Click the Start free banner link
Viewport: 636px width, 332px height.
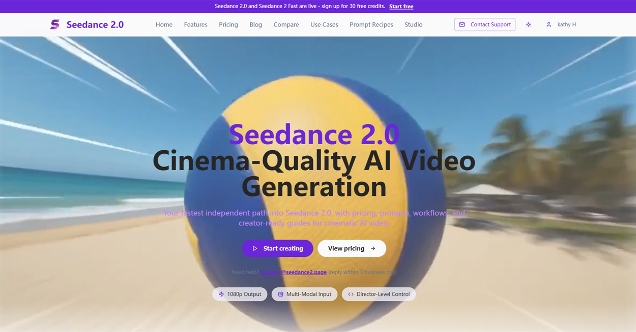[x=401, y=7]
